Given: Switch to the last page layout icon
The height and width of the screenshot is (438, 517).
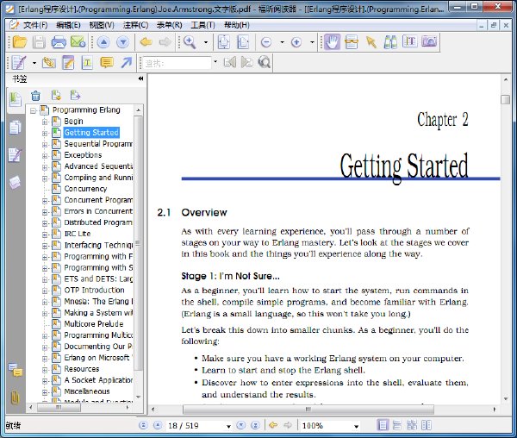Looking at the screenshot, I should pyautogui.click(x=427, y=425).
